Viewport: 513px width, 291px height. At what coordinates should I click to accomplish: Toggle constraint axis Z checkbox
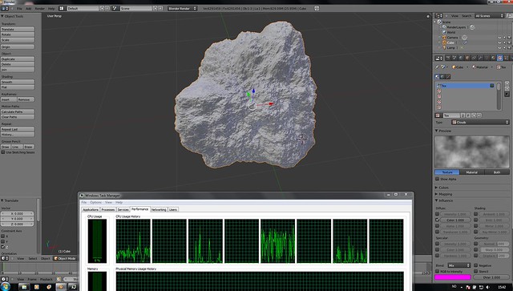pyautogui.click(x=3, y=247)
